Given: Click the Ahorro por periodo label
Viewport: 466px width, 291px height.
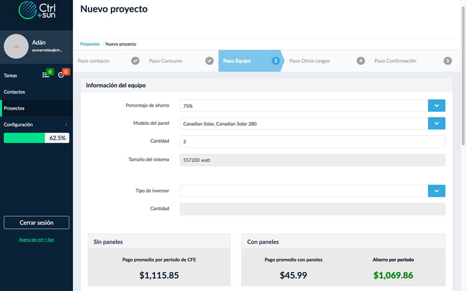Looking at the screenshot, I should pyautogui.click(x=393, y=260).
